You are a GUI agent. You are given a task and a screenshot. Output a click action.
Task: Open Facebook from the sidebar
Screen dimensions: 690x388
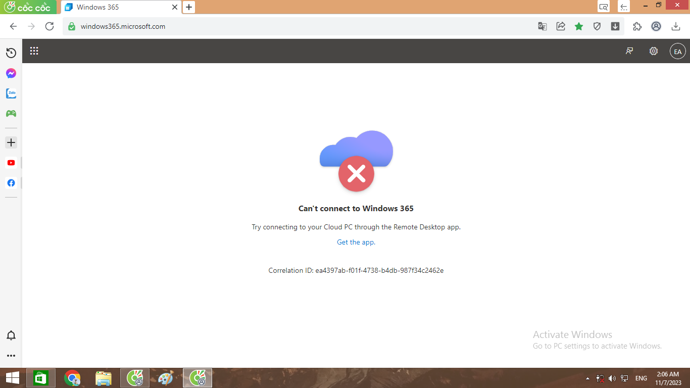[11, 183]
